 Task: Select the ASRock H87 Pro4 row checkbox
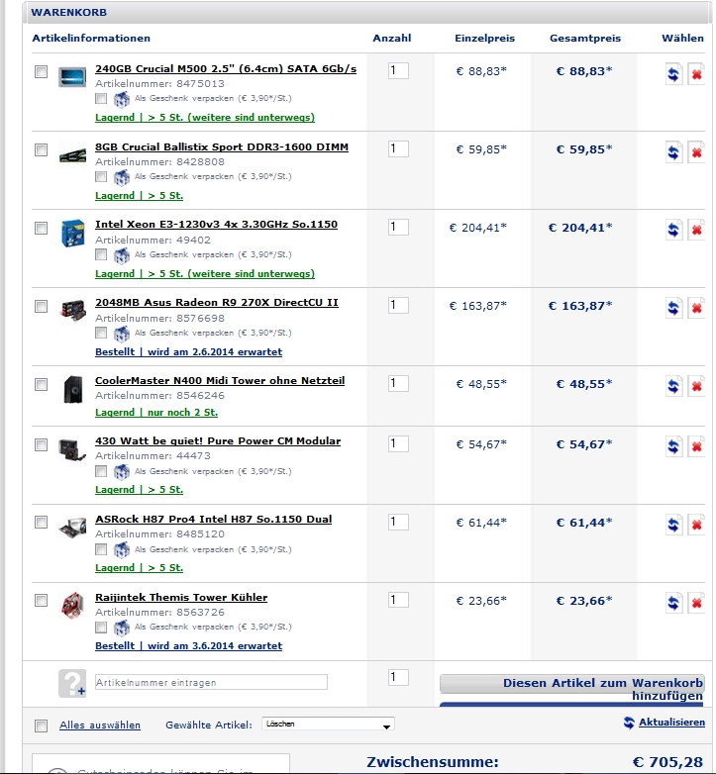pos(41,522)
